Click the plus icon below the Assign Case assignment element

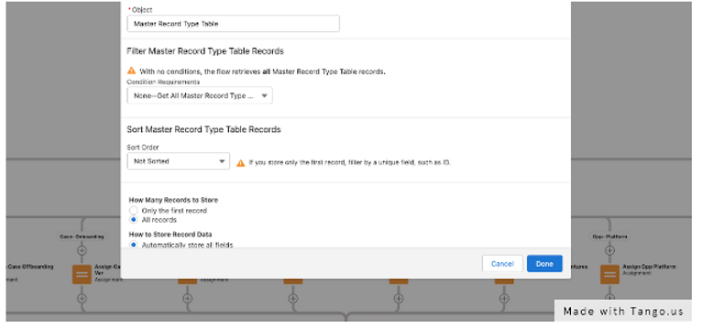[x=82, y=299]
